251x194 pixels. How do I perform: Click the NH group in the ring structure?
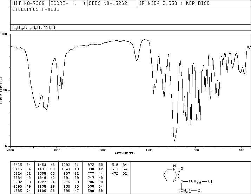[x=174, y=167]
